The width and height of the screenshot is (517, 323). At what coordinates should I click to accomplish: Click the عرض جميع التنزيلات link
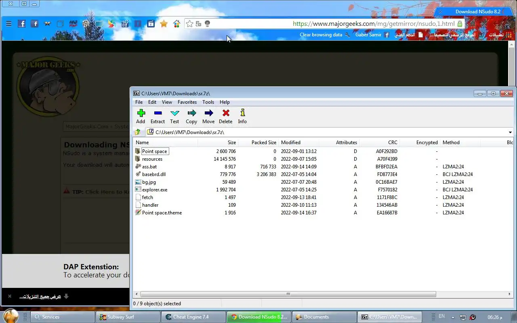(x=40, y=296)
